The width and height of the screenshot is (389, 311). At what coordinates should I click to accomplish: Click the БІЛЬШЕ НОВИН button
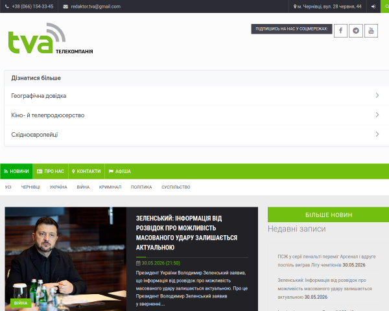tap(329, 214)
